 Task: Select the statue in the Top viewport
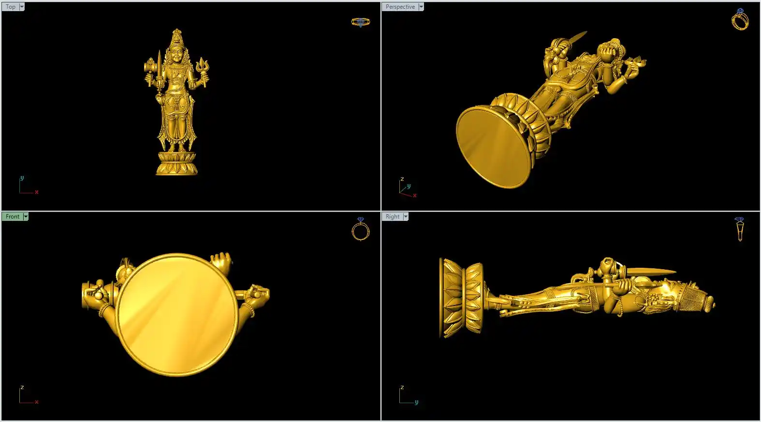click(177, 102)
